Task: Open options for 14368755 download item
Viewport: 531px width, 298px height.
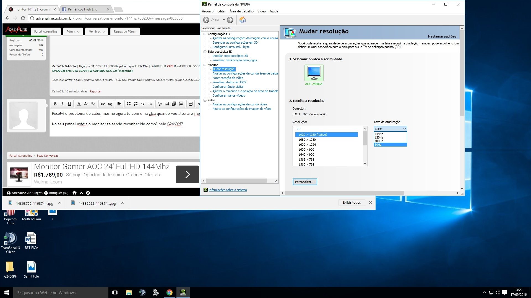Action: click(x=60, y=203)
